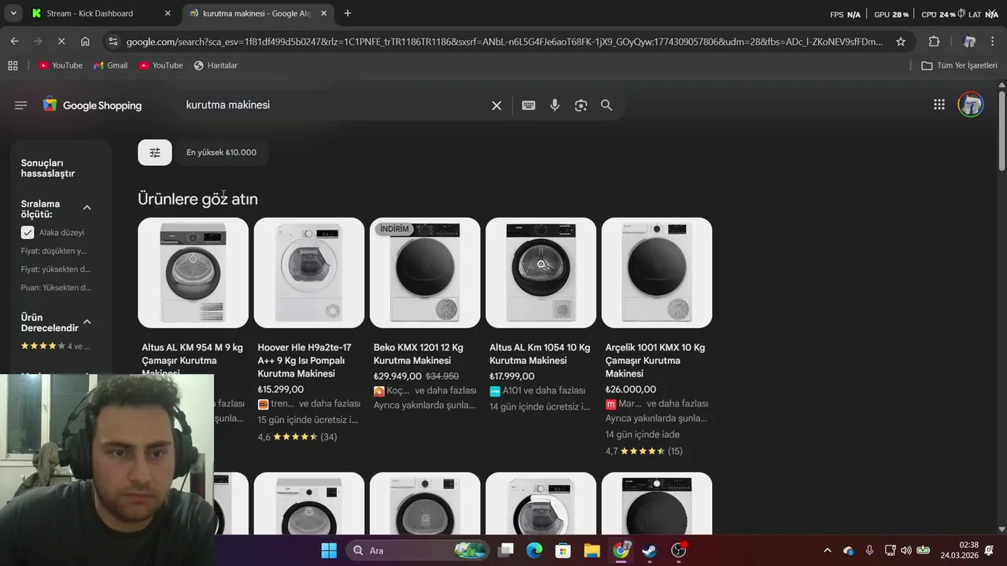Click the ₺26.000,00 Arçelik price

click(x=630, y=389)
